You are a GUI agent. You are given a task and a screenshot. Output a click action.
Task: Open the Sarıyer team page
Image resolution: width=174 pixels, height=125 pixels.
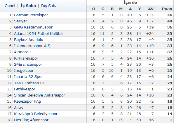click(21, 21)
